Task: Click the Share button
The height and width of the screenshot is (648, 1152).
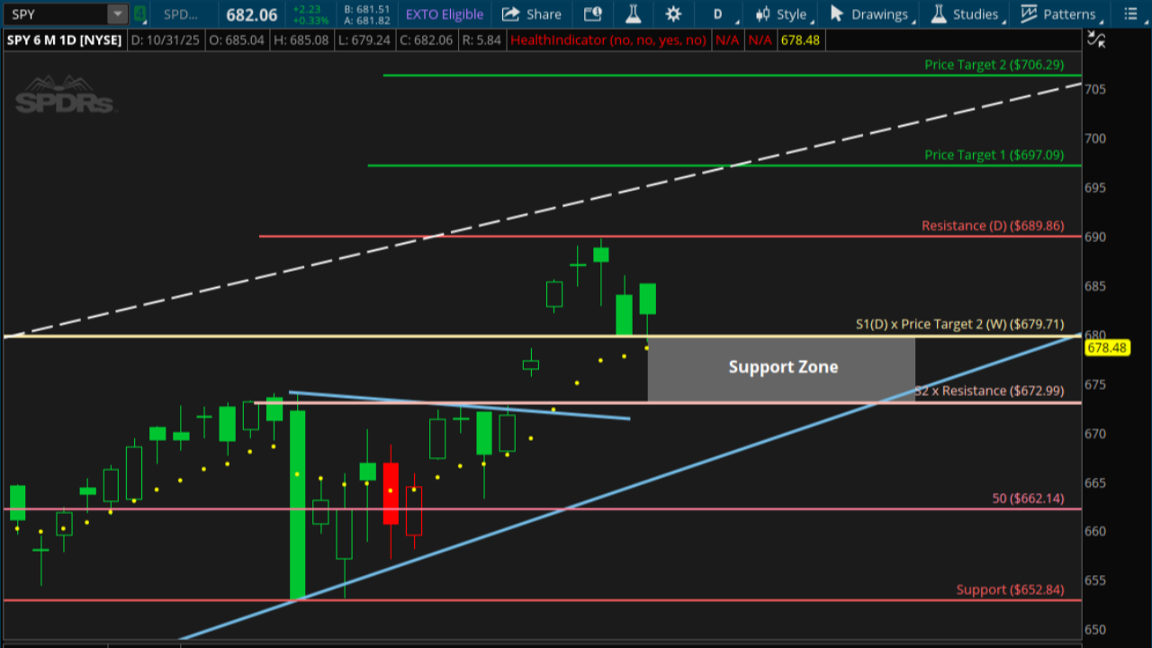Action: 532,14
